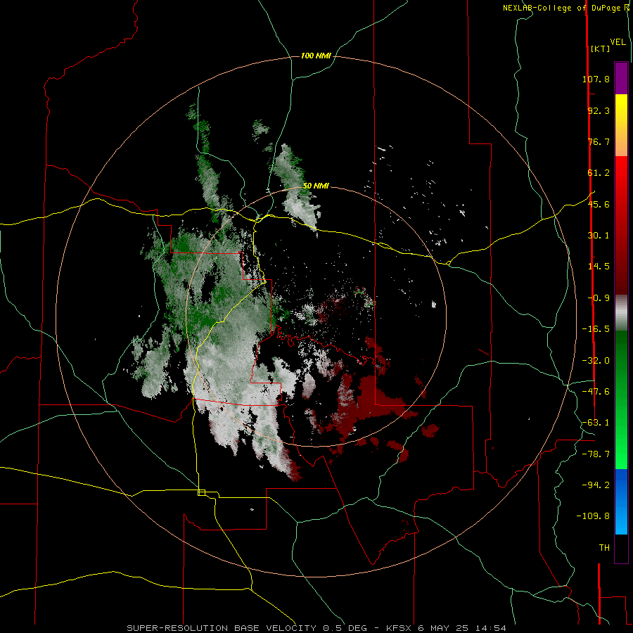Image resolution: width=633 pixels, height=633 pixels.
Task: Click the red segment of the color bar
Action: tap(621, 225)
